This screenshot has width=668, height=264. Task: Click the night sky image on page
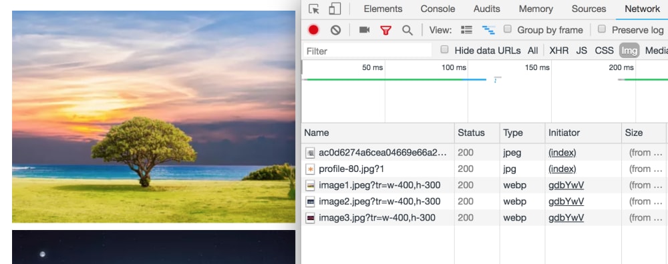coord(154,247)
